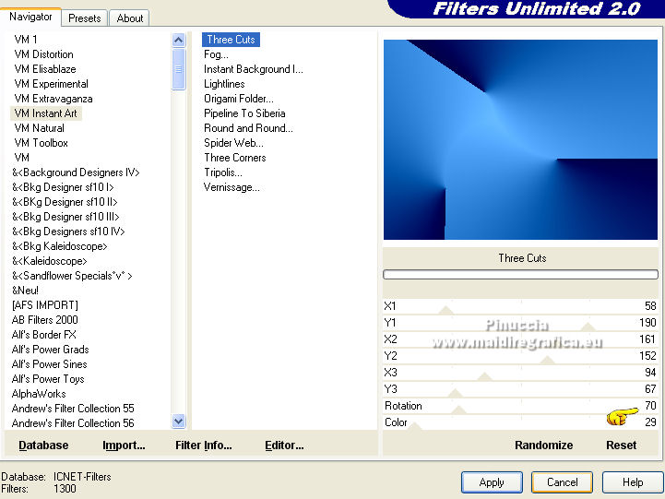Select &<Bkg Kaleidoscope> category

coord(59,246)
